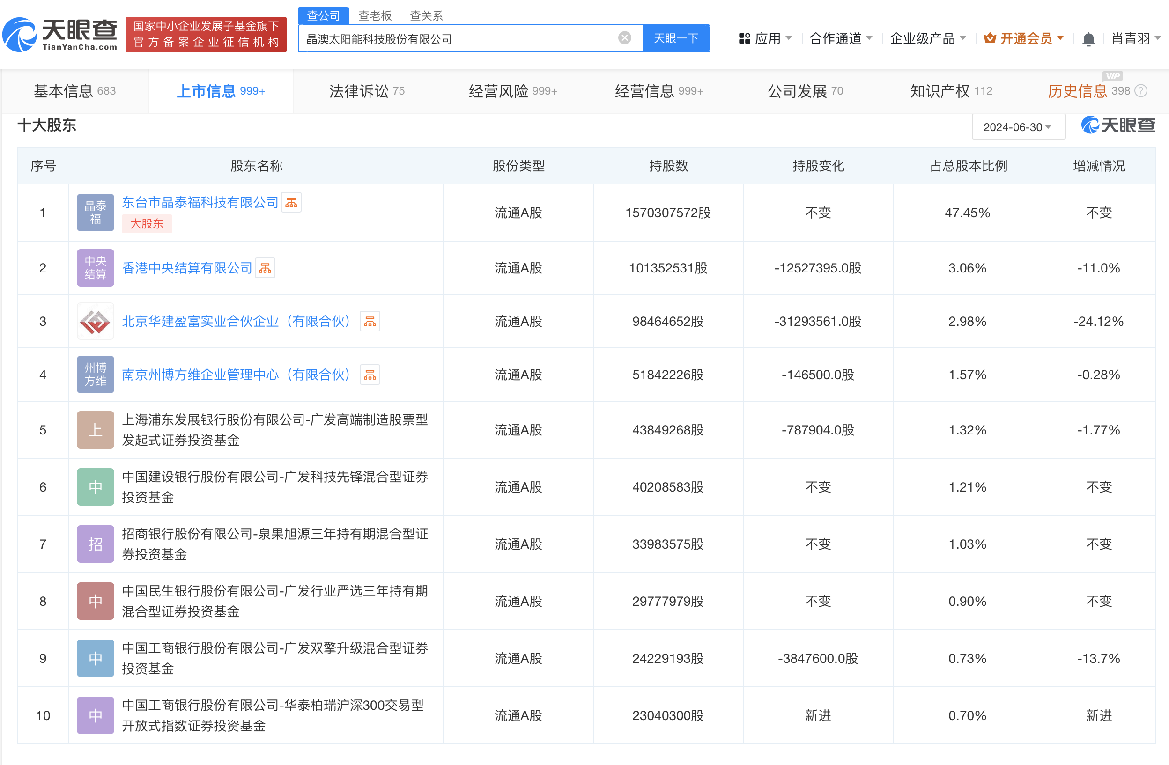
Task: Click the 中央结算 shareholder avatar
Action: click(x=95, y=268)
